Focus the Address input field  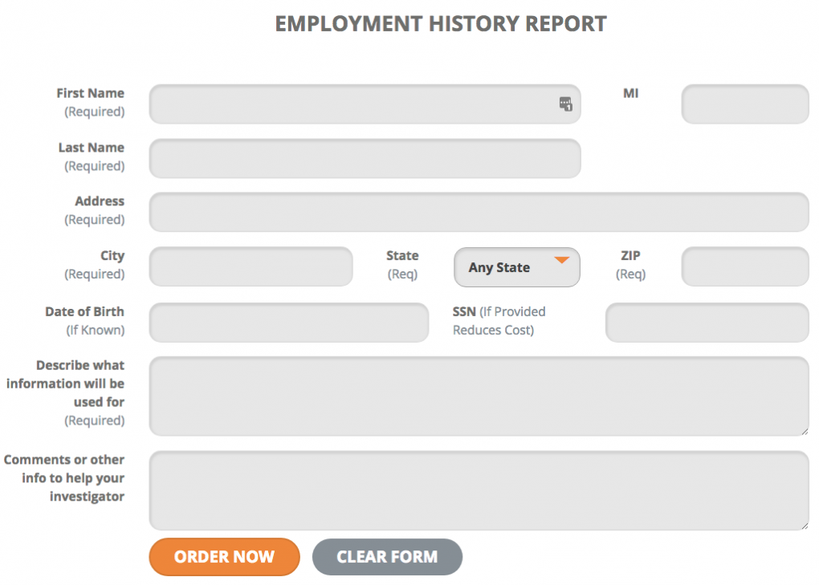point(479,212)
